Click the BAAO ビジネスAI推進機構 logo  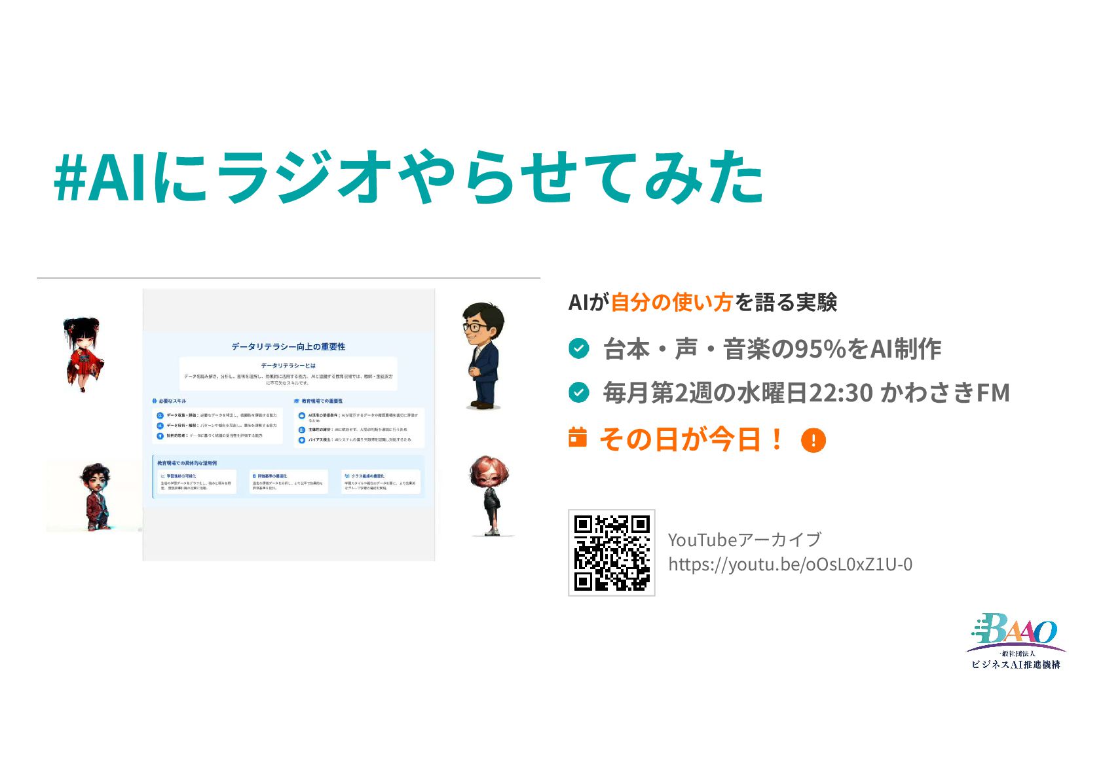pos(1016,641)
